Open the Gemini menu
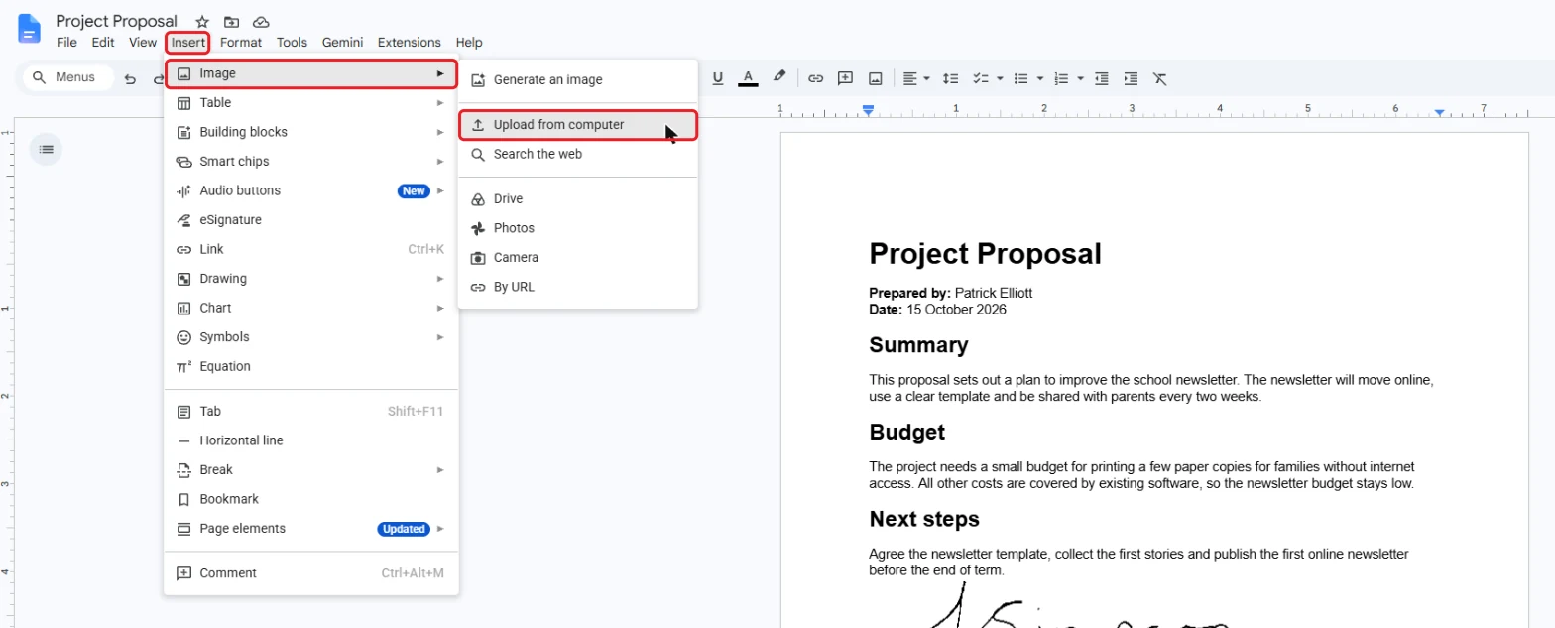The image size is (1555, 628). pyautogui.click(x=342, y=43)
